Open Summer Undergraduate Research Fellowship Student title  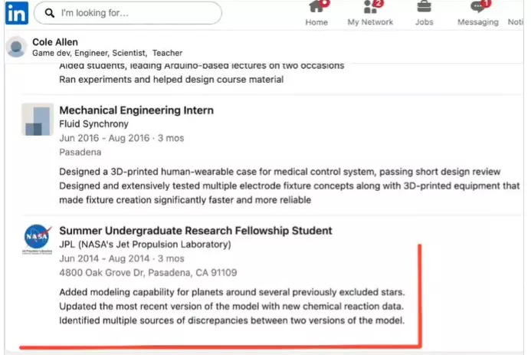(x=195, y=231)
